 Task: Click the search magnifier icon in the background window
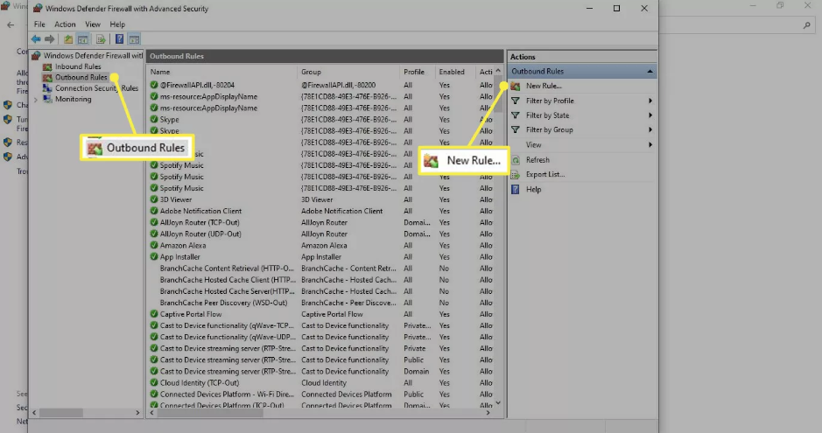pos(806,25)
